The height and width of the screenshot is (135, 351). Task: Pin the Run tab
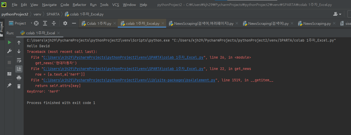9,85
